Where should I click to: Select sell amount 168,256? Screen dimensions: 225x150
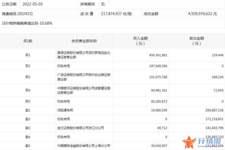[x=217, y=77]
